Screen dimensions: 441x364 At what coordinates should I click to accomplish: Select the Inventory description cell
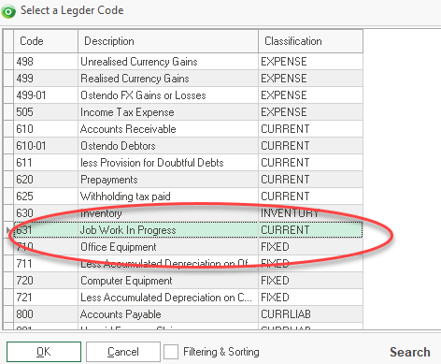click(168, 213)
